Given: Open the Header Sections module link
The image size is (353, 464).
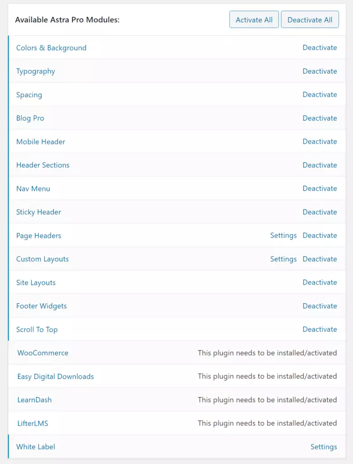Looking at the screenshot, I should coord(43,165).
